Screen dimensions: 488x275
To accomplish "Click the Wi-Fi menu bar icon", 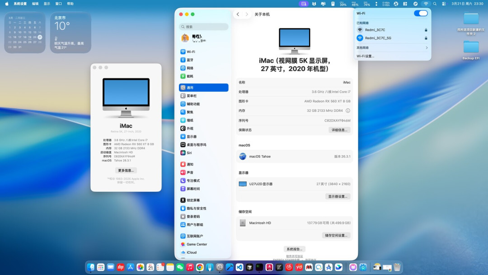I will pos(426,4).
